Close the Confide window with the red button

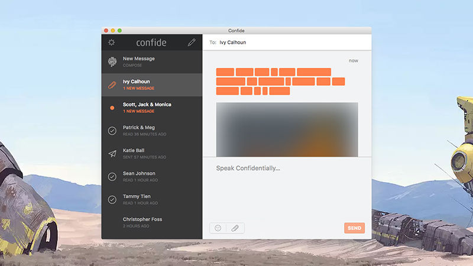106,31
